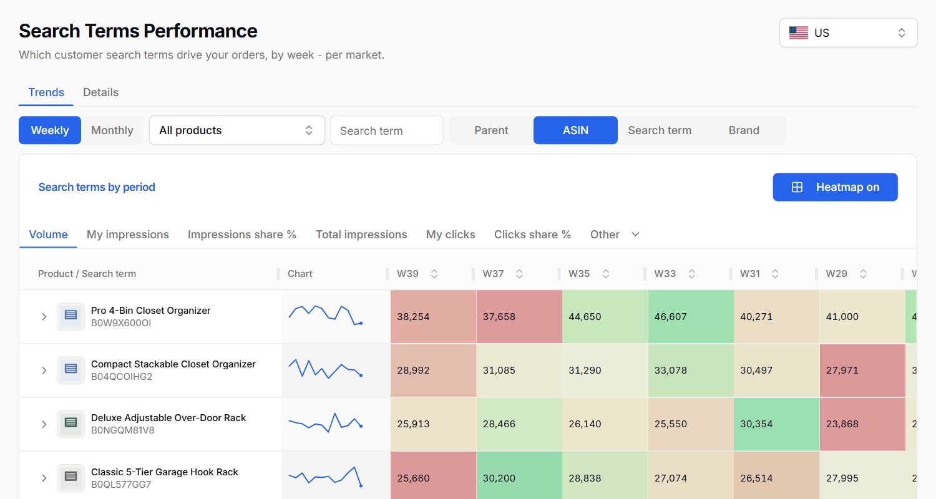Select the Impressions share % tab
The image size is (936, 499).
click(242, 235)
